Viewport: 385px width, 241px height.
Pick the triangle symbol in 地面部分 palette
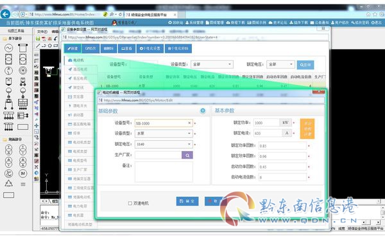8,183
